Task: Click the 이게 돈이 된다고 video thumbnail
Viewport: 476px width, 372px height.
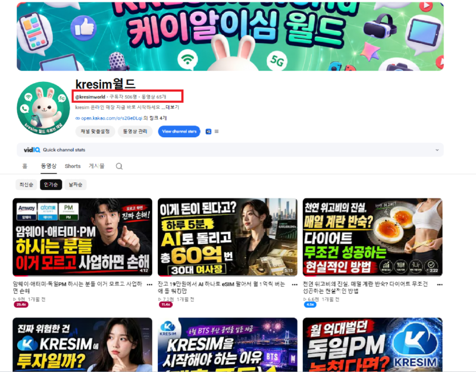Action: coord(227,237)
